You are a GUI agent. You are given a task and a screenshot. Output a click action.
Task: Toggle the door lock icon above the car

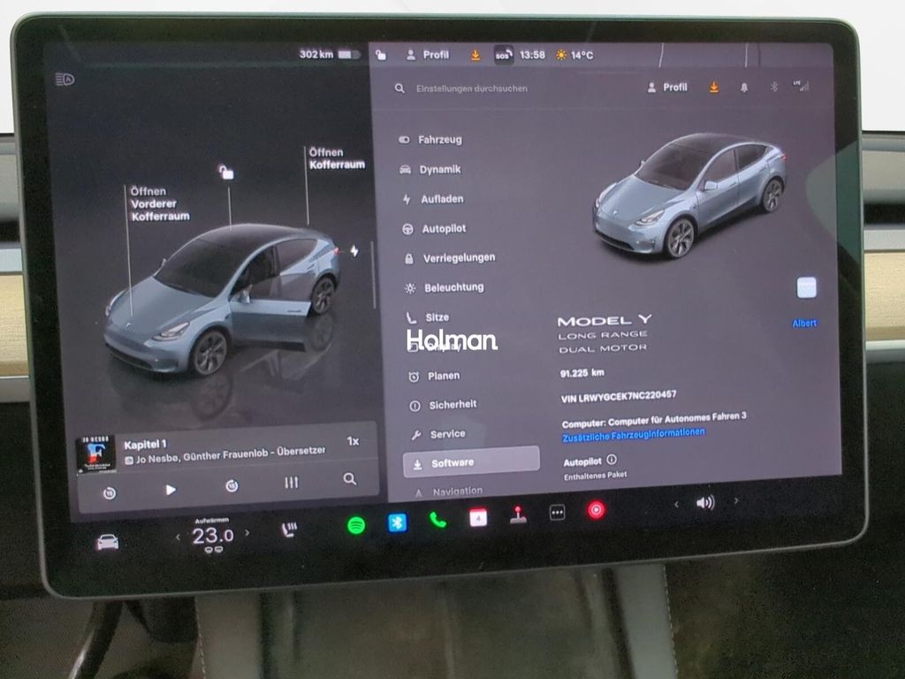[226, 172]
